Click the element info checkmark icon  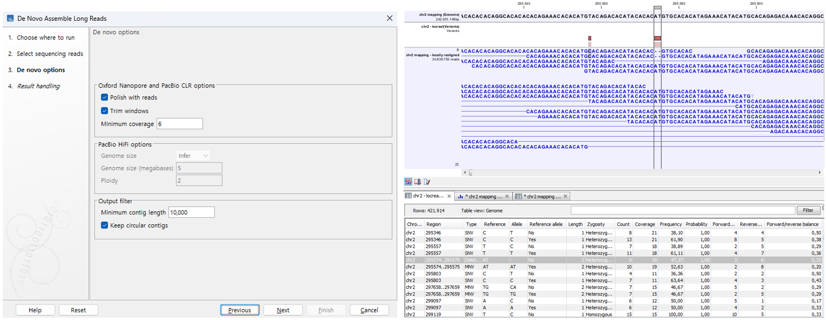[x=427, y=182]
